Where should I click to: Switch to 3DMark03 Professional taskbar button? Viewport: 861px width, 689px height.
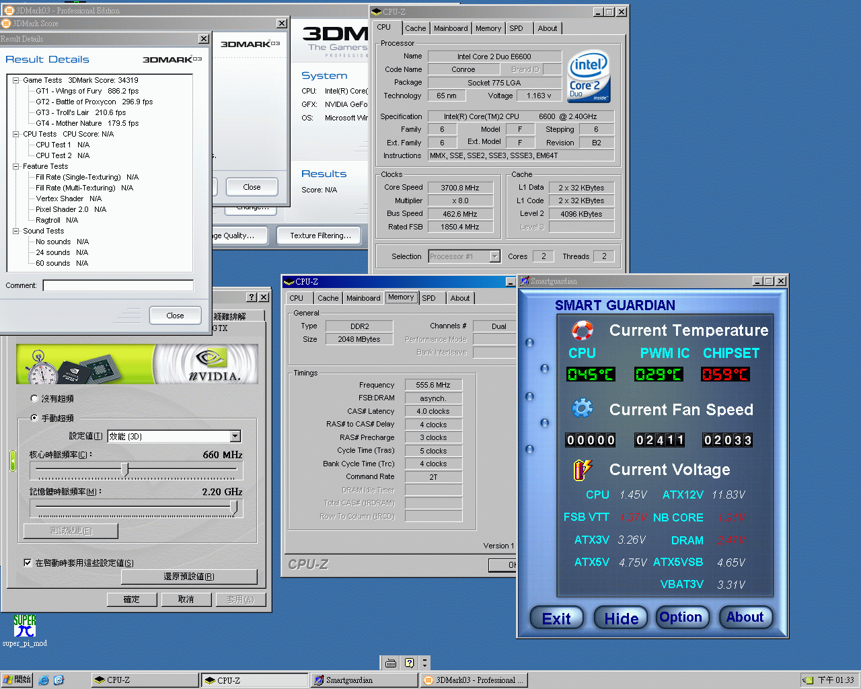click(x=474, y=680)
